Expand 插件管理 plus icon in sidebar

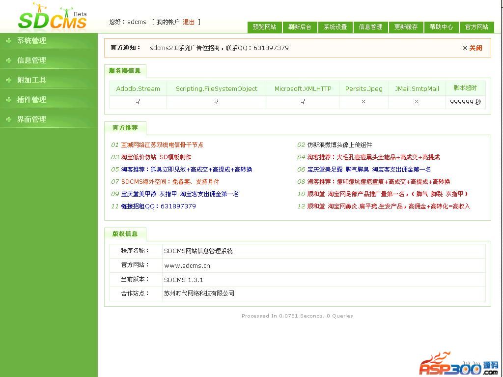click(9, 100)
